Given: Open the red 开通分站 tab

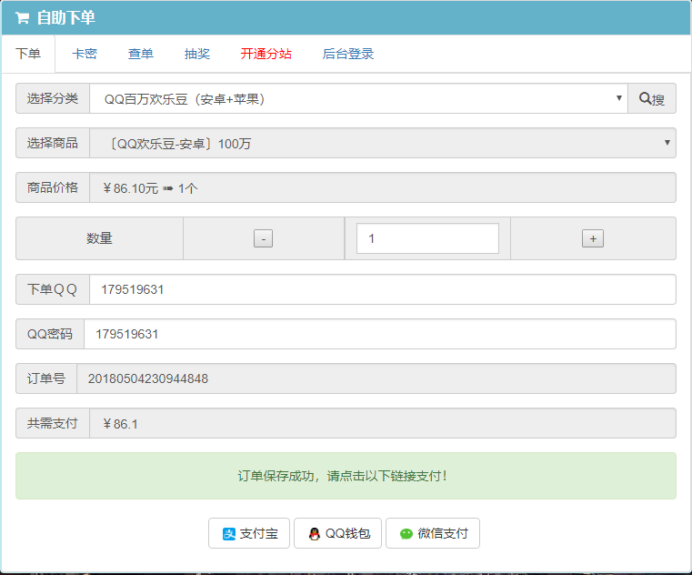Looking at the screenshot, I should [266, 54].
